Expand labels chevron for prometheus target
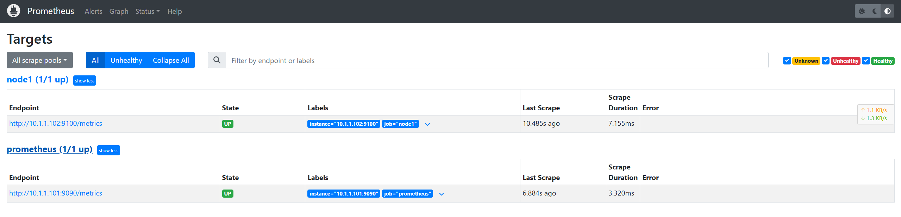Image resolution: width=901 pixels, height=217 pixels. click(x=442, y=194)
